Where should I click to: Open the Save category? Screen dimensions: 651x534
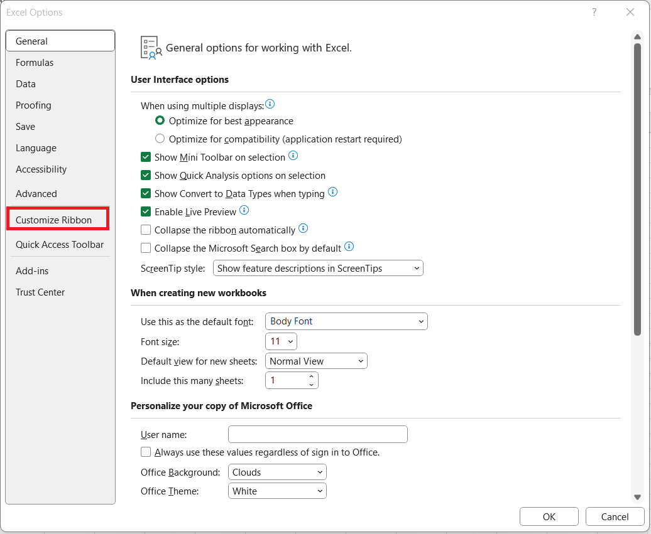click(60, 127)
